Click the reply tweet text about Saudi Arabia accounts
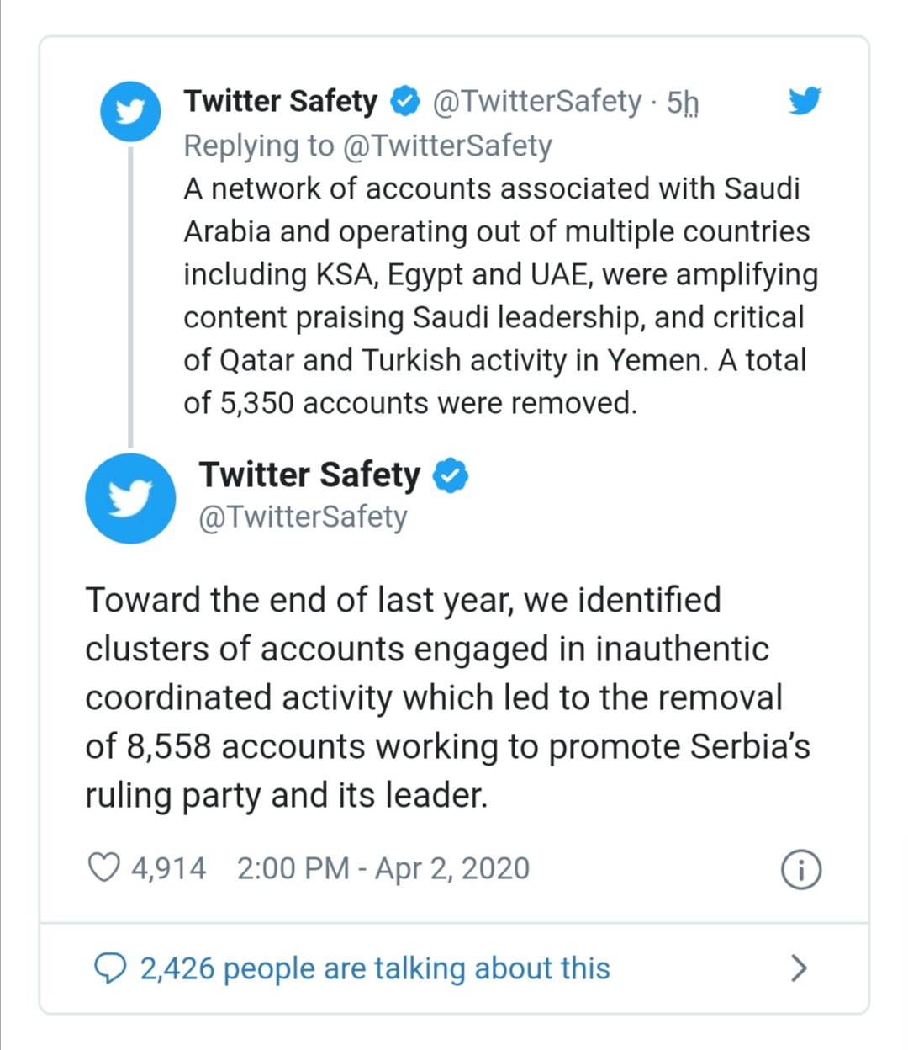This screenshot has width=908, height=1050. tap(496, 296)
